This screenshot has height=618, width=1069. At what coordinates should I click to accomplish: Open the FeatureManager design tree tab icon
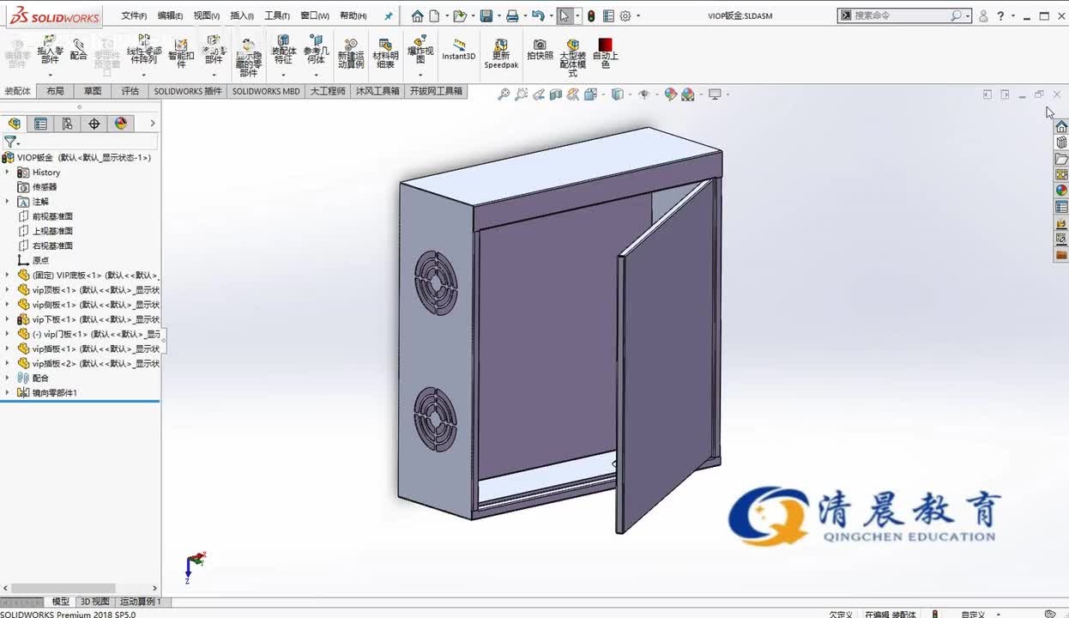point(14,124)
